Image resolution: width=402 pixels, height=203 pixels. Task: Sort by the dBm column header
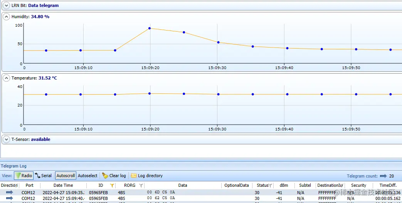pos(284,185)
